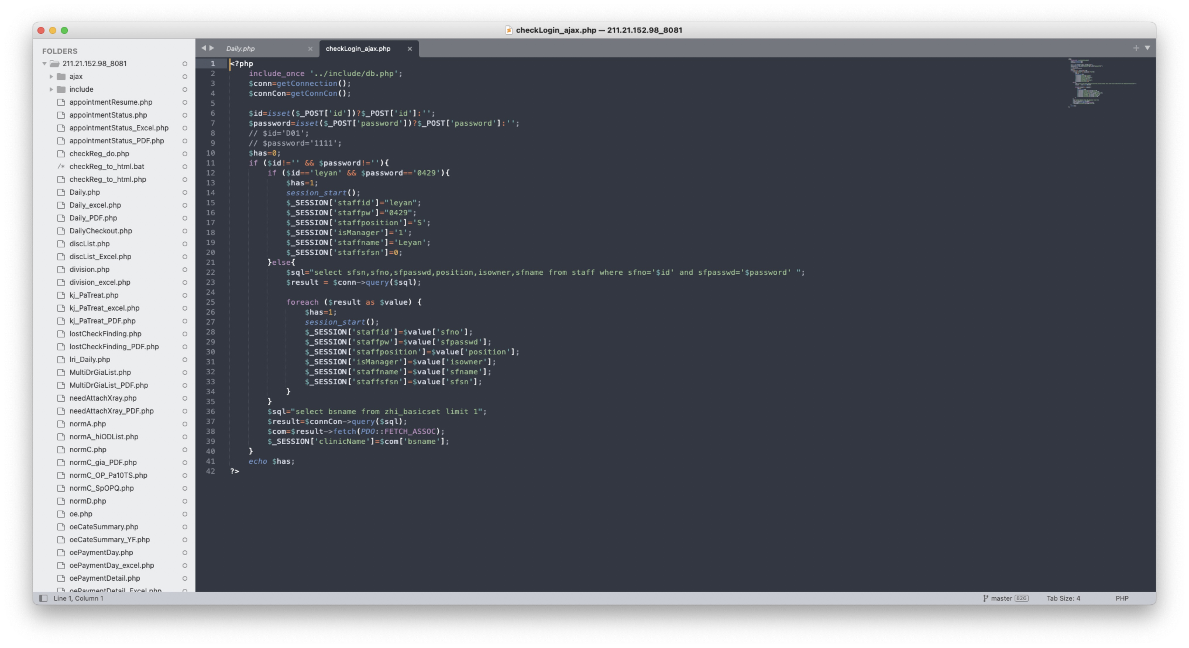The image size is (1189, 648).
Task: Open normA.php file
Action: [x=88, y=424]
